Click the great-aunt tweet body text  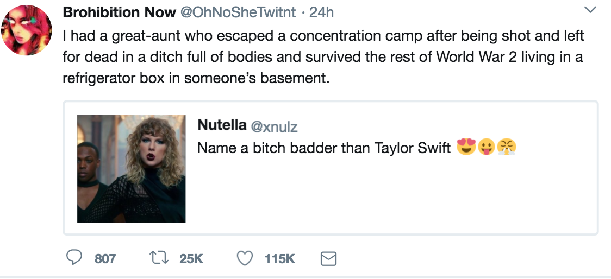point(323,57)
